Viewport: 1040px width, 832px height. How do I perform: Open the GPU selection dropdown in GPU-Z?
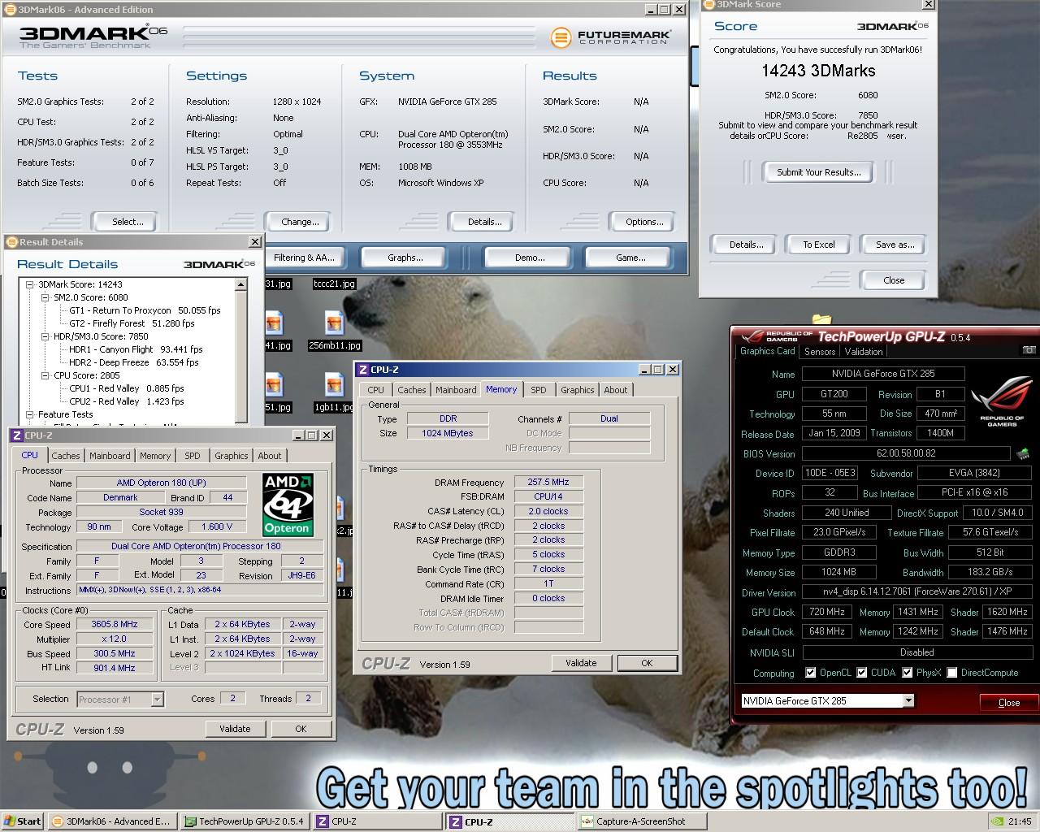point(908,701)
